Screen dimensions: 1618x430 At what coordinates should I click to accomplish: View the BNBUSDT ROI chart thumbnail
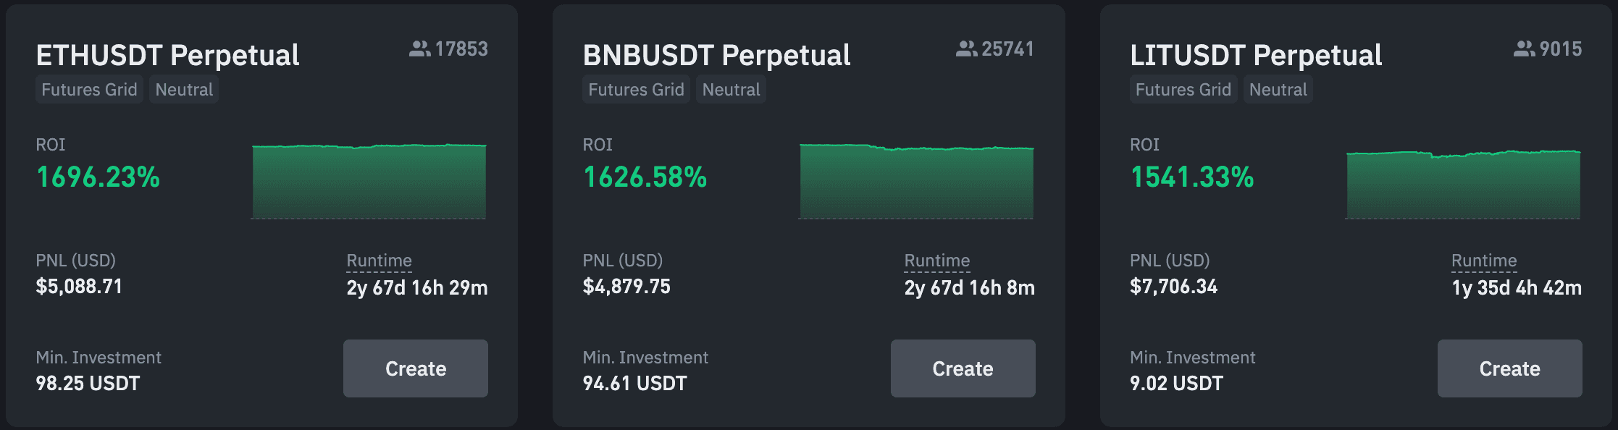click(916, 181)
